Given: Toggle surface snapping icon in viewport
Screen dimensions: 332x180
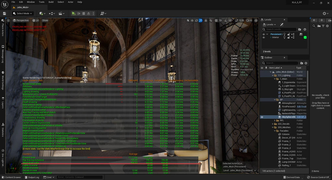Looking at the screenshot, I should pyautogui.click(x=211, y=20).
